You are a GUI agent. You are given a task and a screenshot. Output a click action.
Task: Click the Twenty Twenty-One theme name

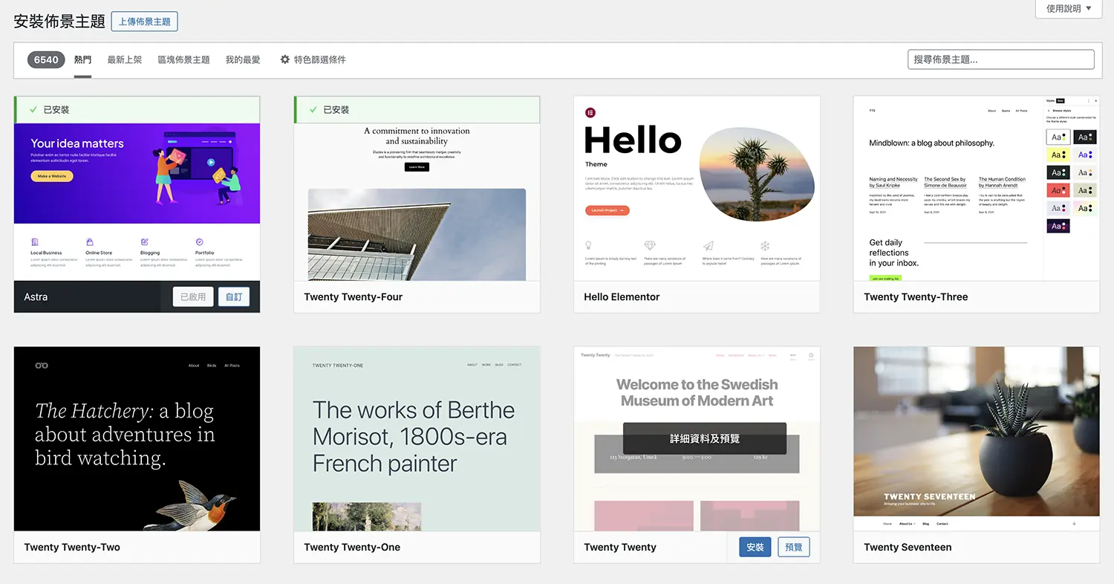[352, 548]
